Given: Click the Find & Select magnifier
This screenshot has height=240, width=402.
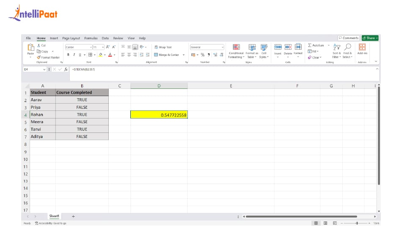Looking at the screenshot, I should tap(348, 47).
